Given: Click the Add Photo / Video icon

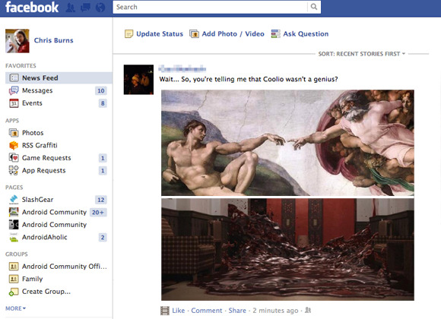Looking at the screenshot, I should tap(194, 34).
